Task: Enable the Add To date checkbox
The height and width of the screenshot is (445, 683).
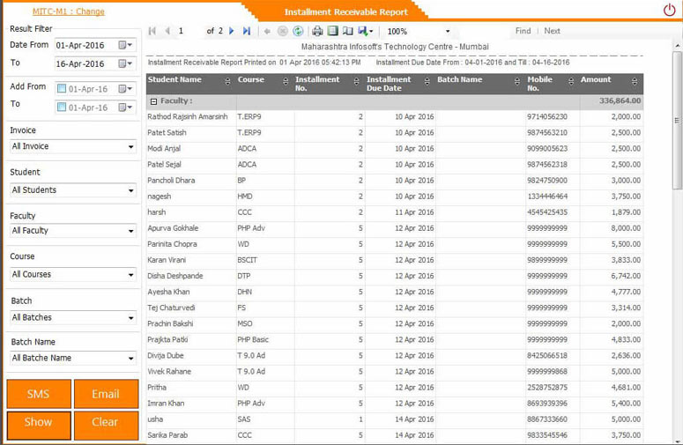Action: tap(62, 108)
